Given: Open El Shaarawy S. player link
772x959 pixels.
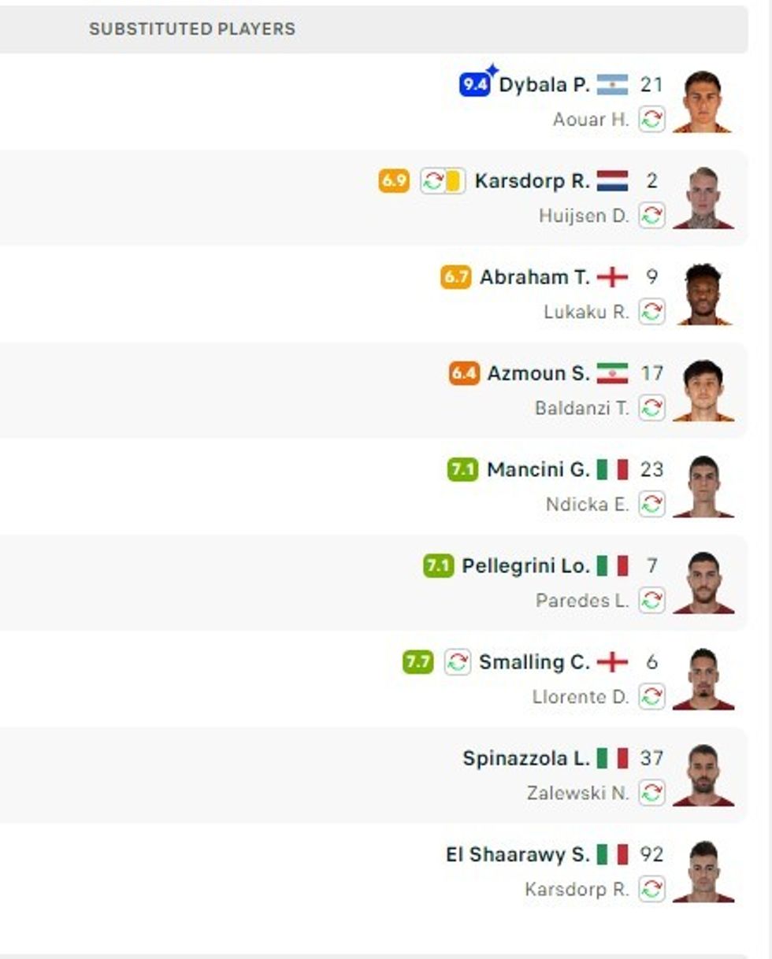Looking at the screenshot, I should pyautogui.click(x=518, y=854).
